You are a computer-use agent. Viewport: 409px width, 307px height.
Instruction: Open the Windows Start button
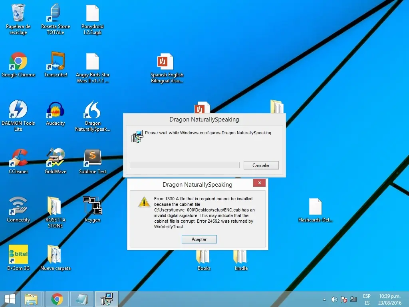[10, 299]
